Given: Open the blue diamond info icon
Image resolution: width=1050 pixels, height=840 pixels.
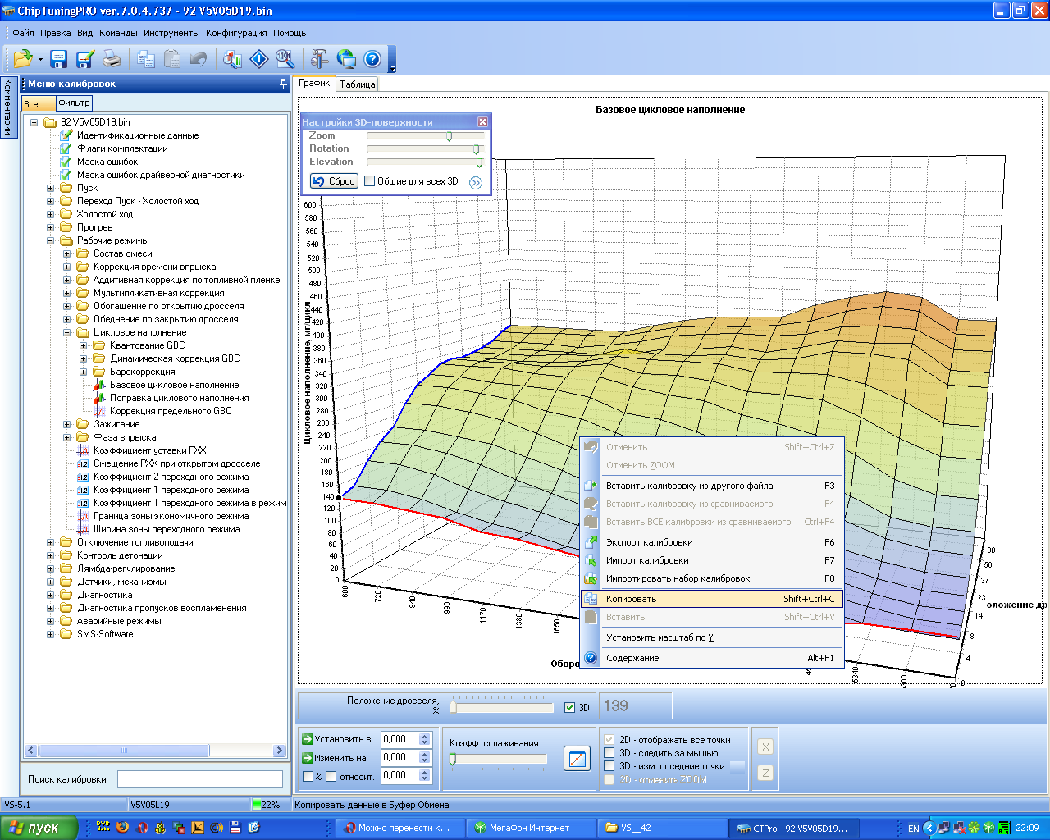Looking at the screenshot, I should click(259, 59).
